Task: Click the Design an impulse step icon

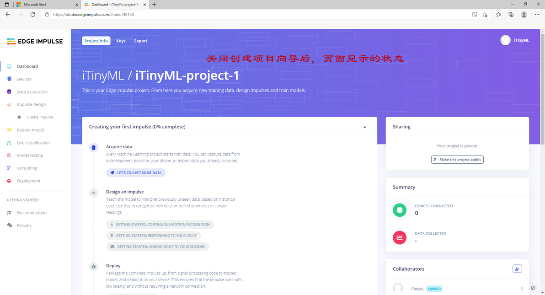Action: point(93,193)
